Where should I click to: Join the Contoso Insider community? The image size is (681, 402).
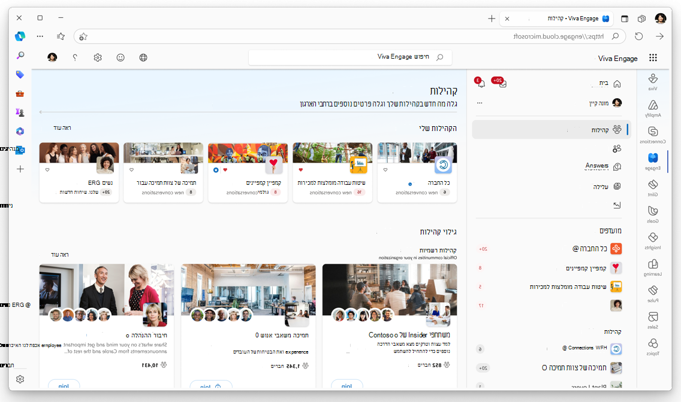pyautogui.click(x=346, y=385)
